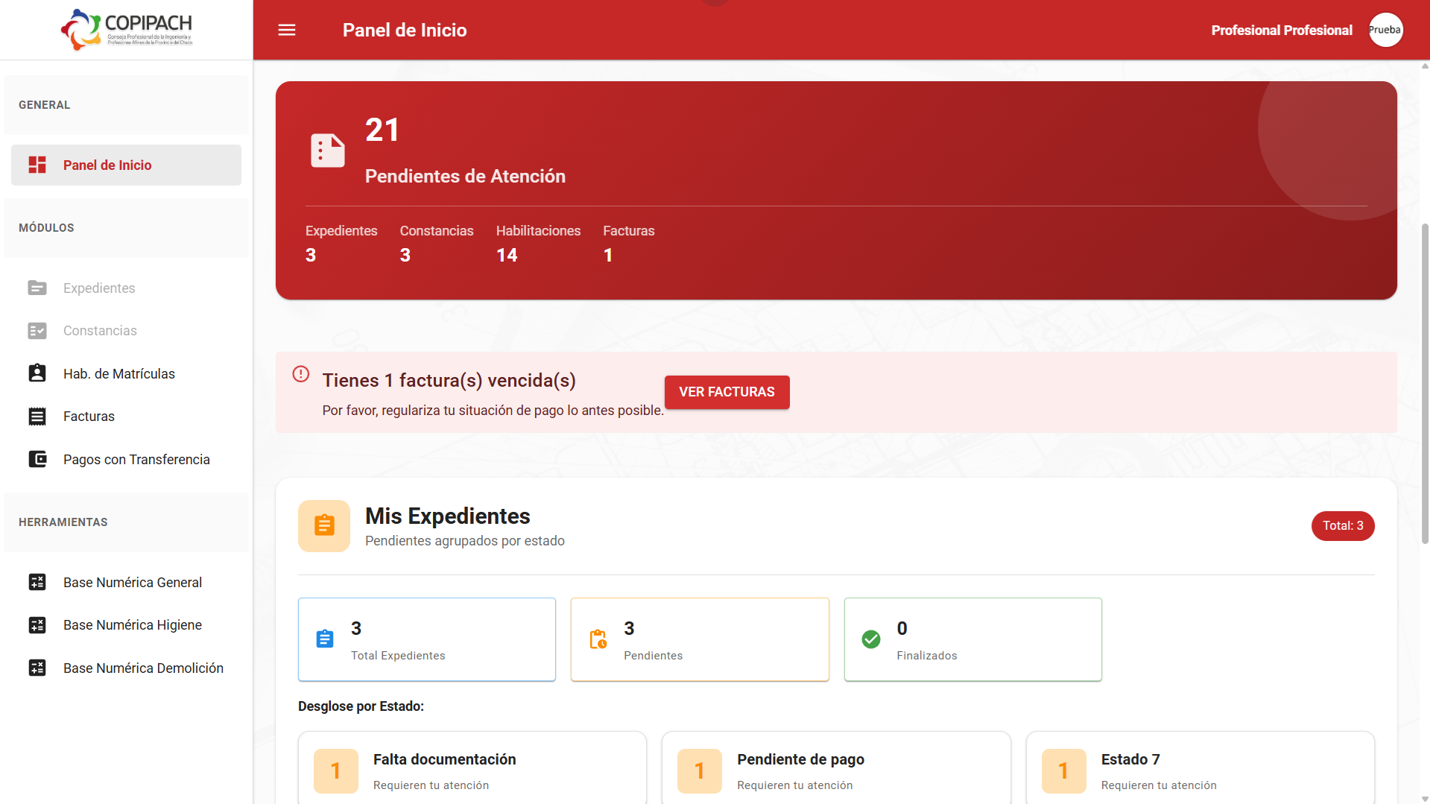Click the Base Numérica Demolición calculator icon

(x=37, y=668)
